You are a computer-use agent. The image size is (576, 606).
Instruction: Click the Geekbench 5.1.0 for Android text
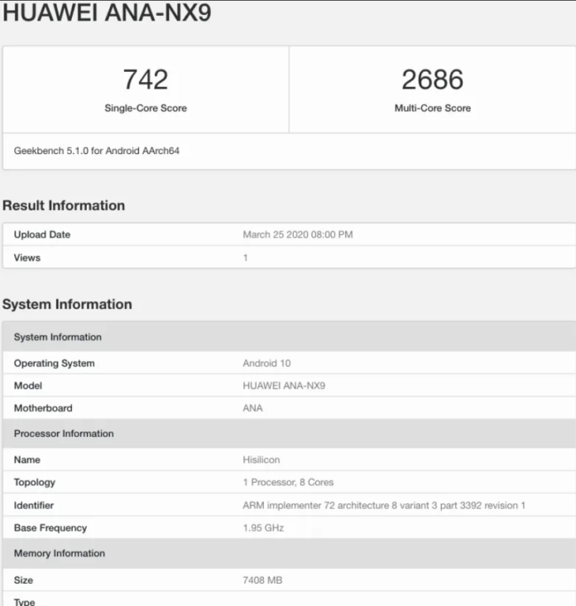(97, 151)
